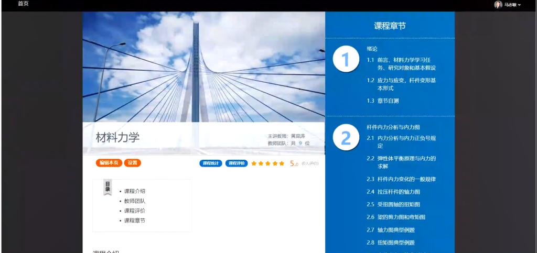Jump to 课程章节 in the contents list
The width and height of the screenshot is (537, 253).
pos(135,221)
